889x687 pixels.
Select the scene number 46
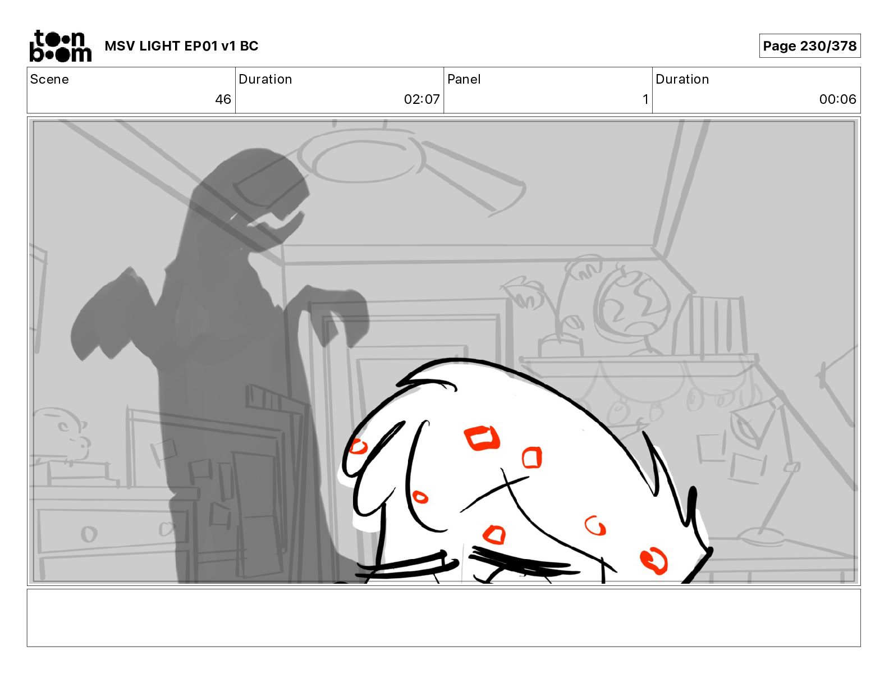point(223,99)
